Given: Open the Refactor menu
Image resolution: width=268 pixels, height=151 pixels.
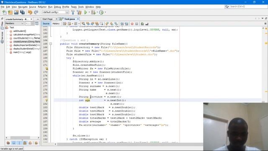Looking at the screenshot, I should pyautogui.click(x=42, y=7).
